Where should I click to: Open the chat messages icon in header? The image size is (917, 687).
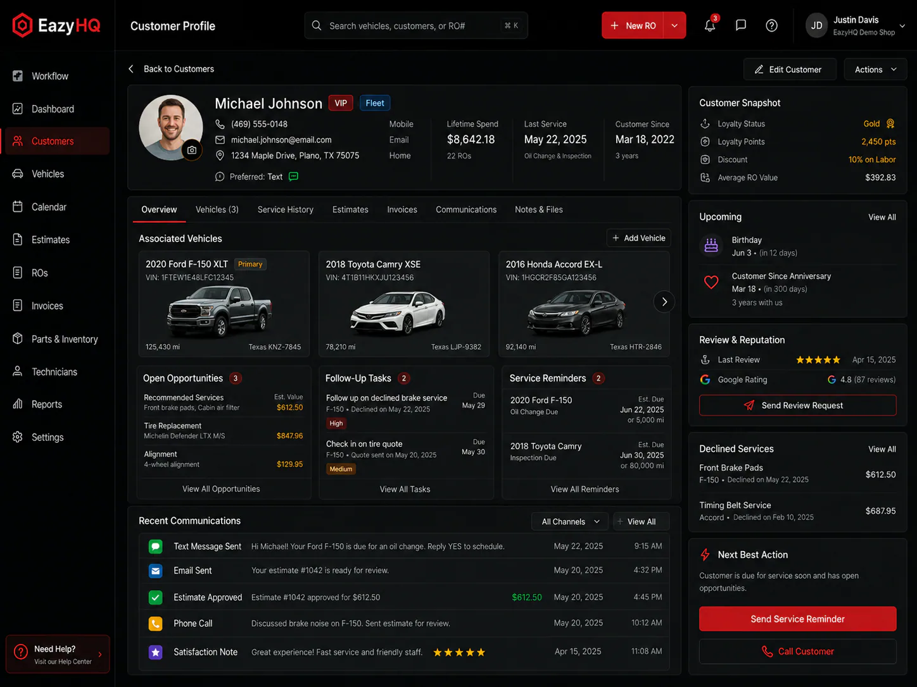point(741,25)
